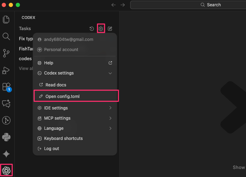Open the Search magnifier in activity bar
The width and height of the screenshot is (246, 177).
coord(6,36)
